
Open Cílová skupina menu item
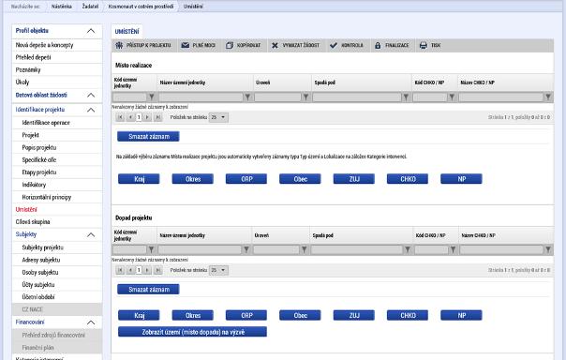click(x=33, y=221)
